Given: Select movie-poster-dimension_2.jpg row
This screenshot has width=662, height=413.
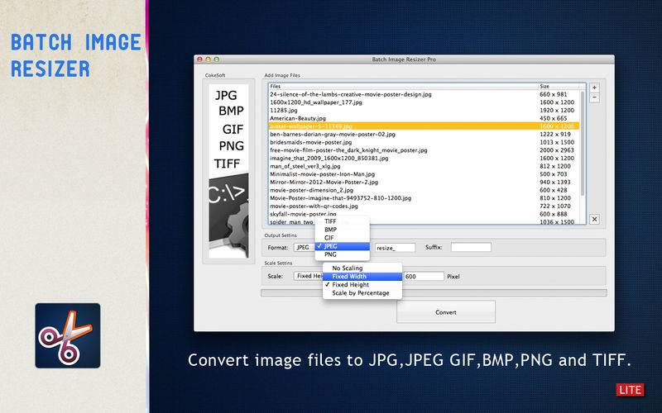Looking at the screenshot, I should pyautogui.click(x=424, y=190).
